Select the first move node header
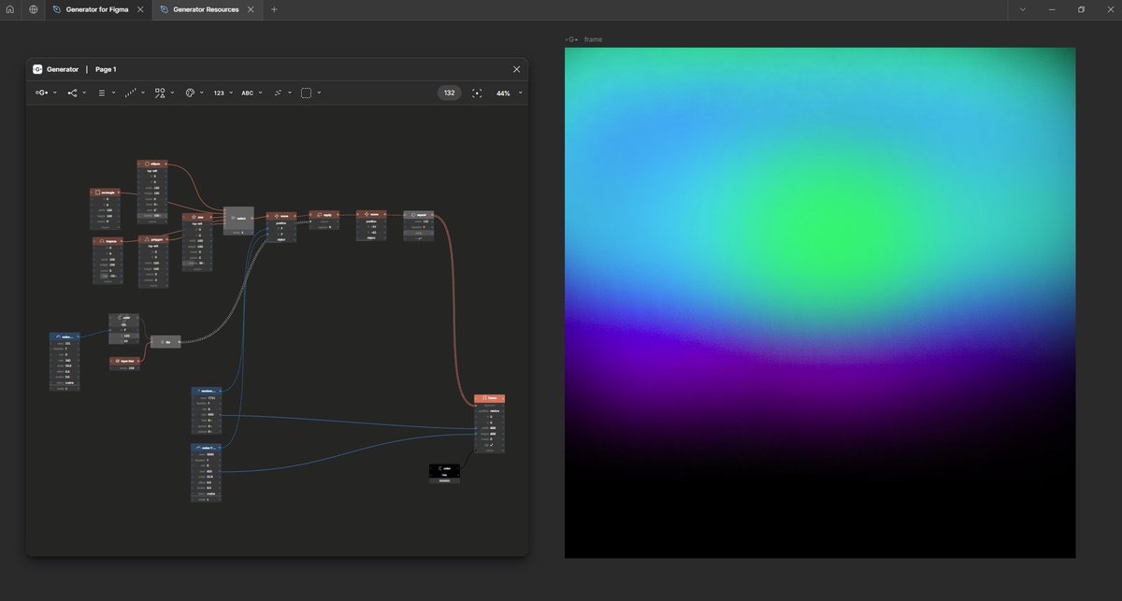 pos(281,215)
